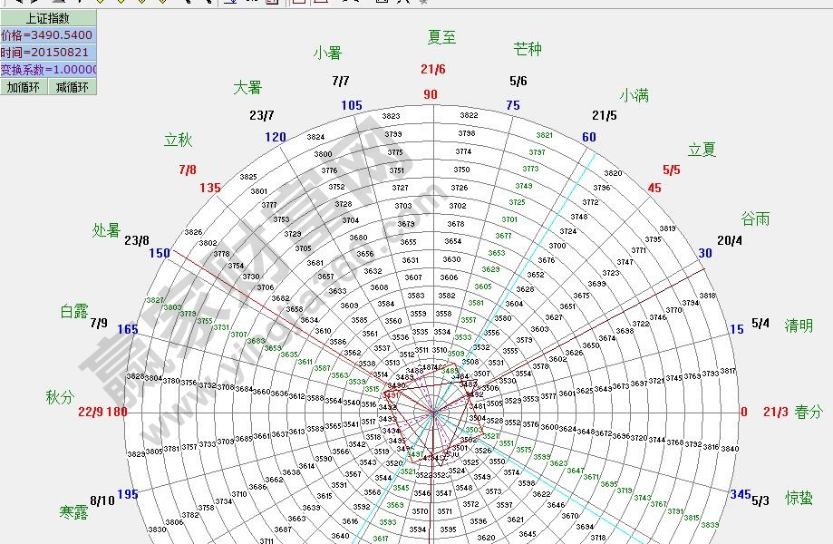
Task: Click the 3823 cell on outer ring
Action: 391,117
